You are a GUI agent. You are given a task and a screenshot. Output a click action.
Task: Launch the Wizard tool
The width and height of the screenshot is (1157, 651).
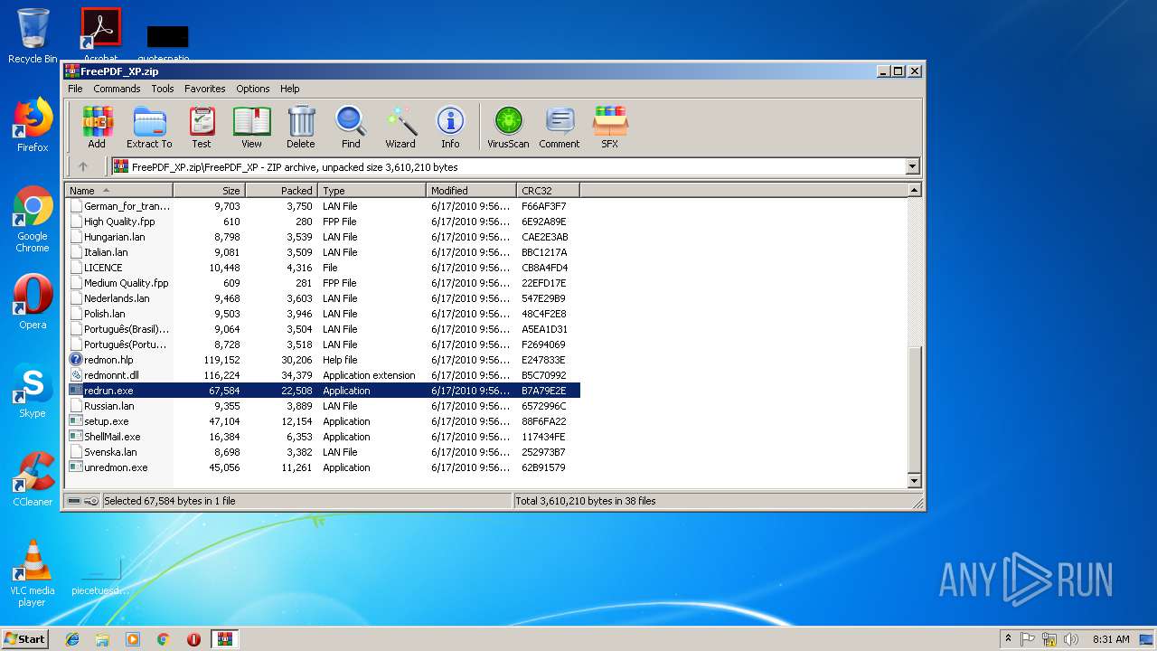click(400, 127)
